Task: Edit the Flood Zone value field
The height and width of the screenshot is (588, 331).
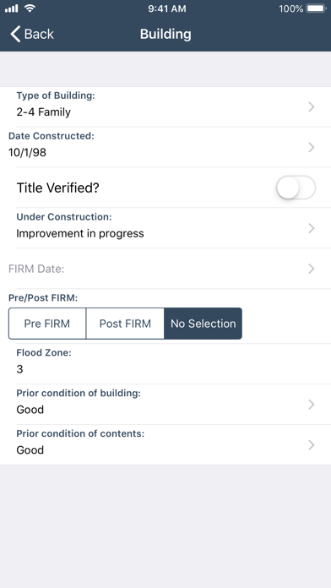Action: point(165,364)
